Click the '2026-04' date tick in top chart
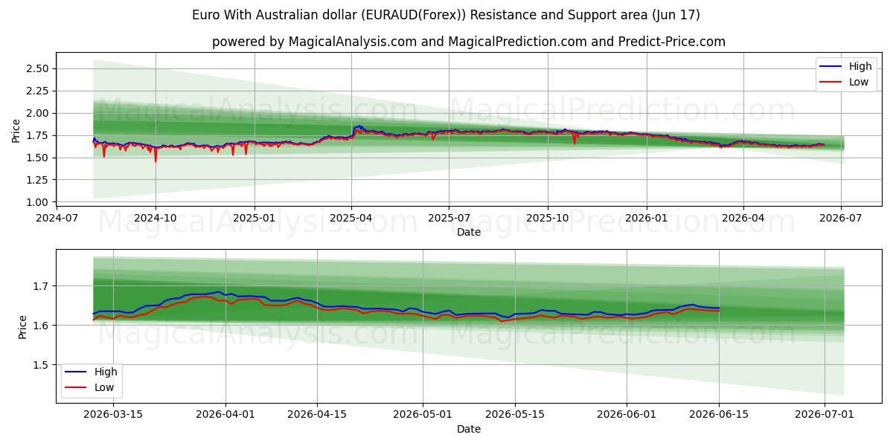 coord(743,218)
